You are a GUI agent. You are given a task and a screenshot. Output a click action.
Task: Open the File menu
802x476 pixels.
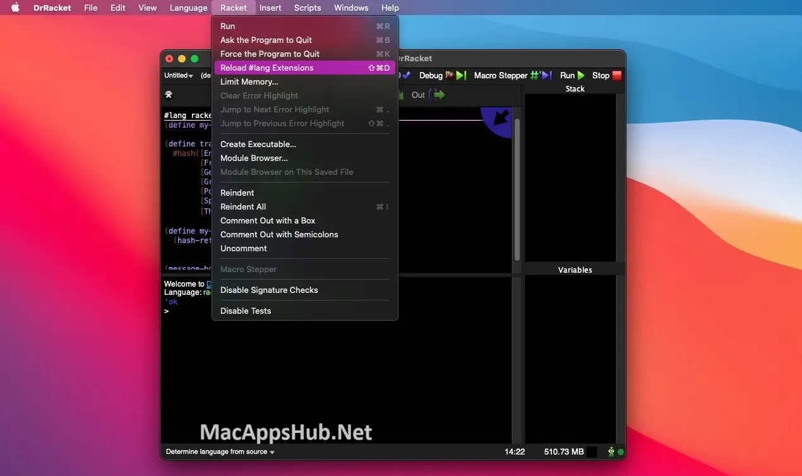tap(91, 8)
